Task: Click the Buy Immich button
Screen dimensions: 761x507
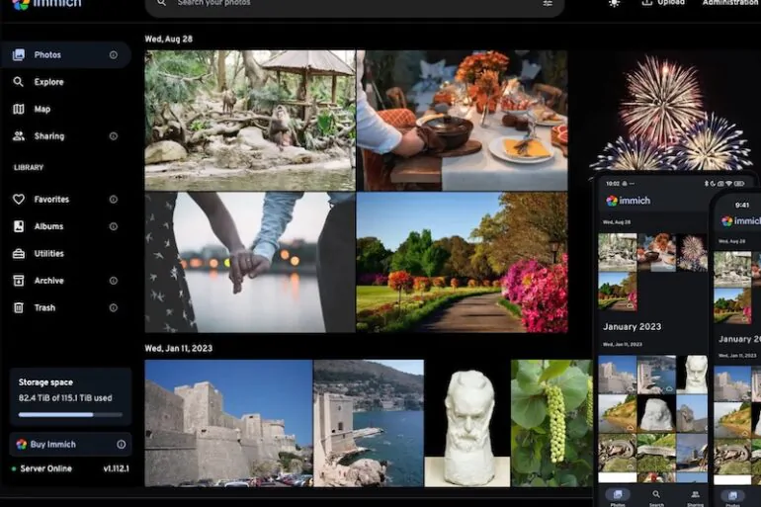Action: coord(70,445)
